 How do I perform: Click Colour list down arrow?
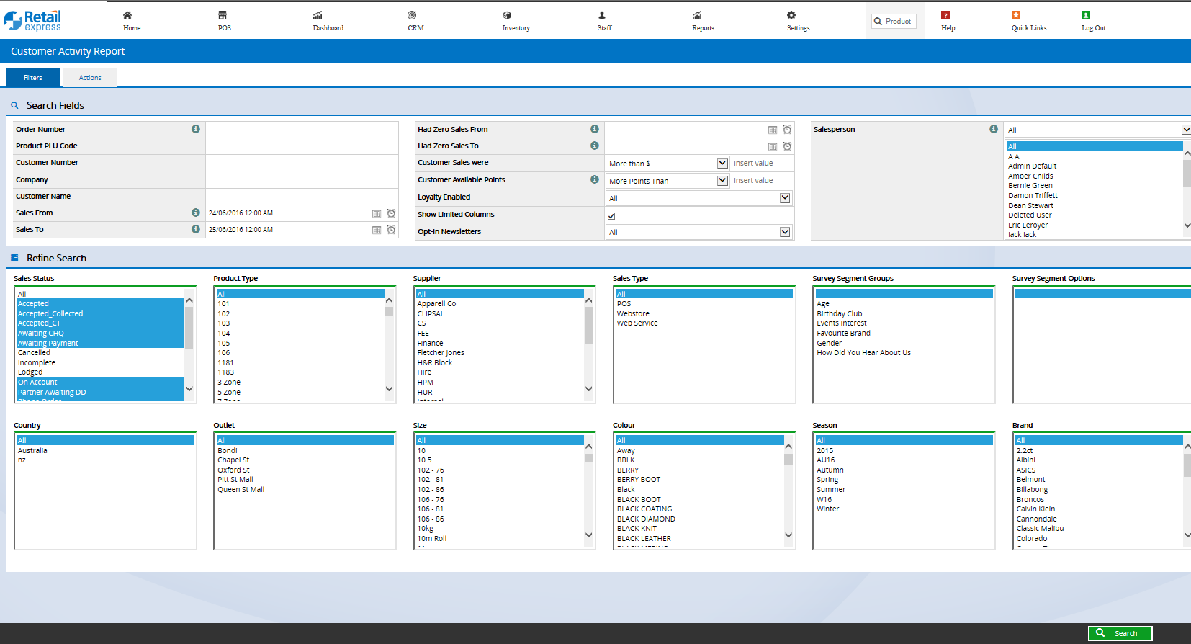(788, 535)
